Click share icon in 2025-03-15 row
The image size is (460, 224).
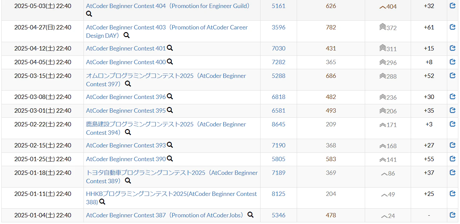[x=453, y=76]
